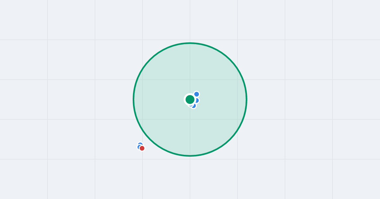The height and width of the screenshot is (199, 380).
Task: Select the blue dot above the red marker
Action: point(140,144)
